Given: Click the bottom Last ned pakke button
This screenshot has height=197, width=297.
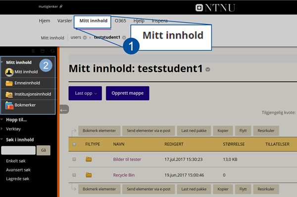Looking at the screenshot, I should (x=194, y=189).
